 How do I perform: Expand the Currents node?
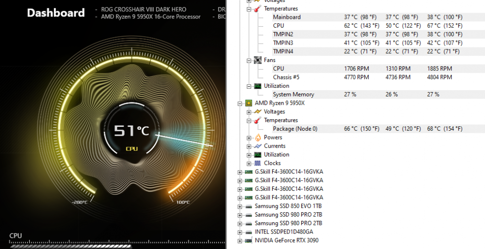point(249,146)
